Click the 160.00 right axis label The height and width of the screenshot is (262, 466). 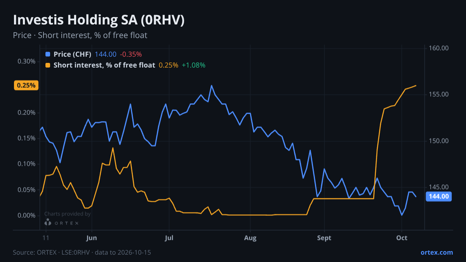(x=439, y=48)
